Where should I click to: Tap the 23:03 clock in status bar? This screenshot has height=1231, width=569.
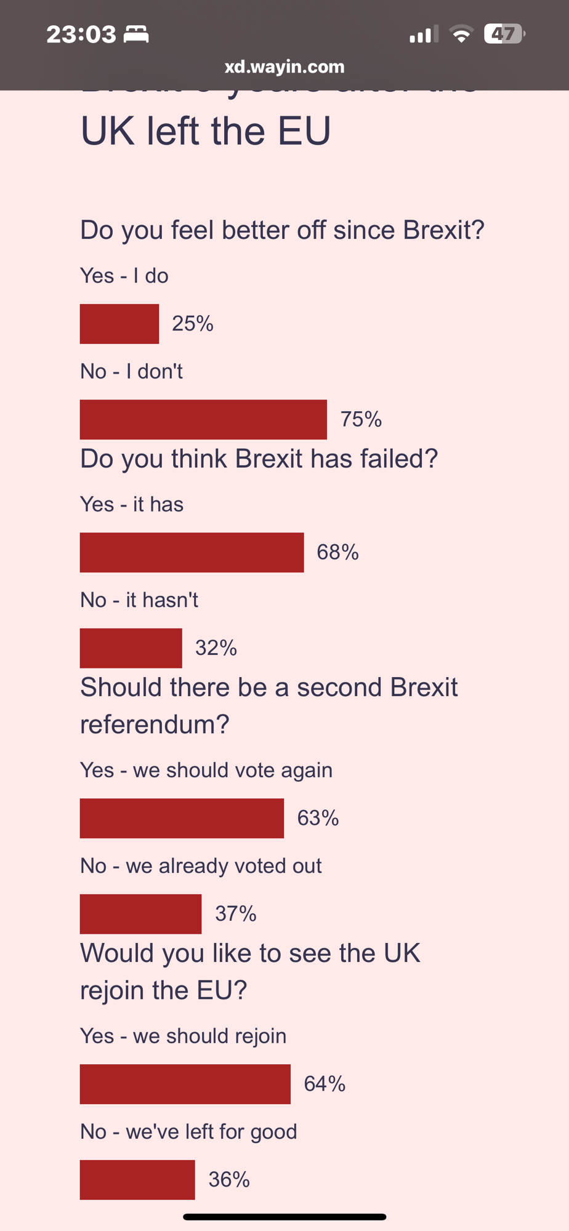click(81, 34)
